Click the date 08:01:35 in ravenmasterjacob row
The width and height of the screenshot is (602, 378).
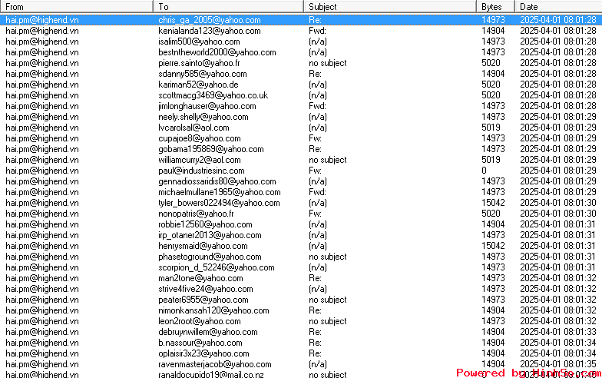pos(557,364)
